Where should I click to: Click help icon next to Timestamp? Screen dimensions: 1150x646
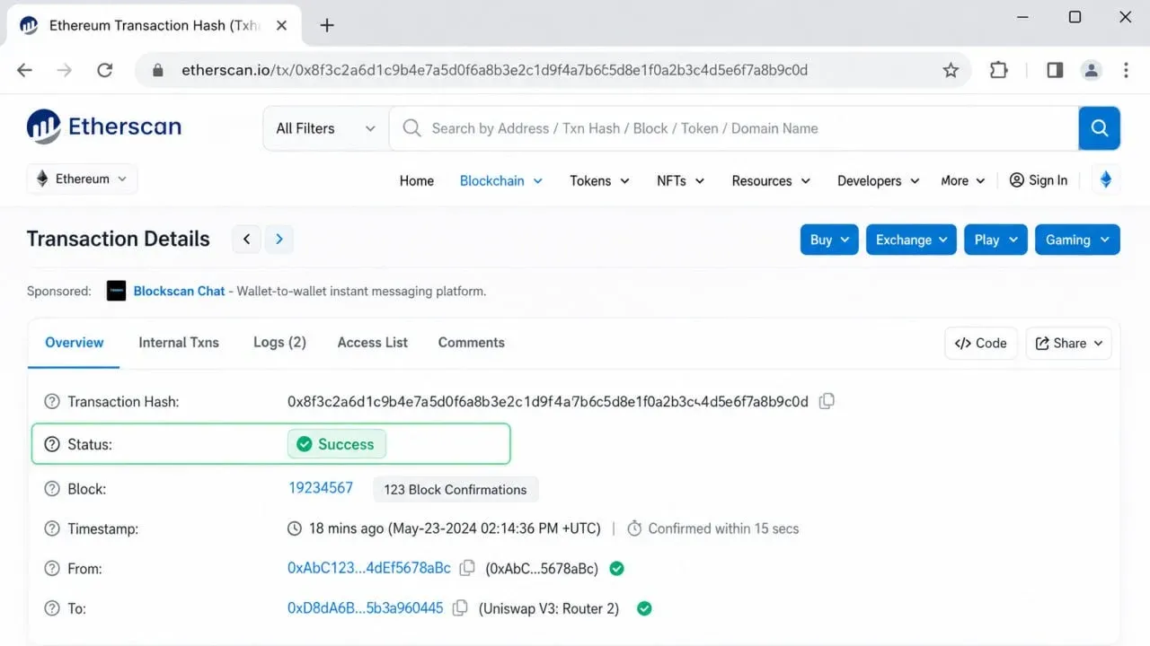point(52,529)
